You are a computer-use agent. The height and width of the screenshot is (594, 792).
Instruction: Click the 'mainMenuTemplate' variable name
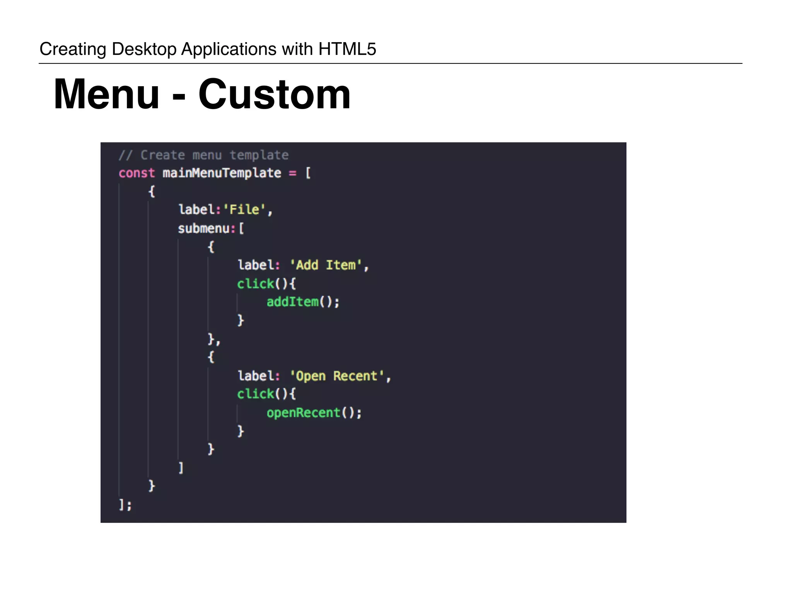222,173
